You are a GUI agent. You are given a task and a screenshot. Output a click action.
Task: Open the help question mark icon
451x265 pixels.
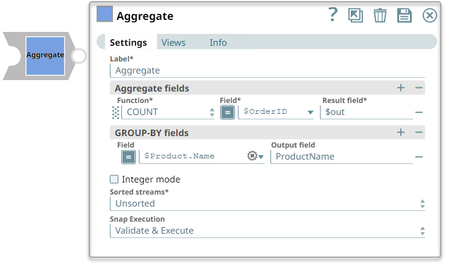[333, 15]
